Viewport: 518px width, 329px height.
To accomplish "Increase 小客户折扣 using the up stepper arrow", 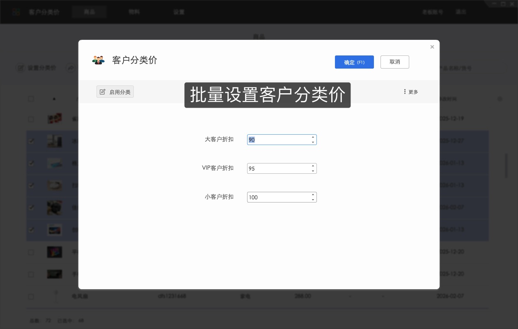I will 313,194.
